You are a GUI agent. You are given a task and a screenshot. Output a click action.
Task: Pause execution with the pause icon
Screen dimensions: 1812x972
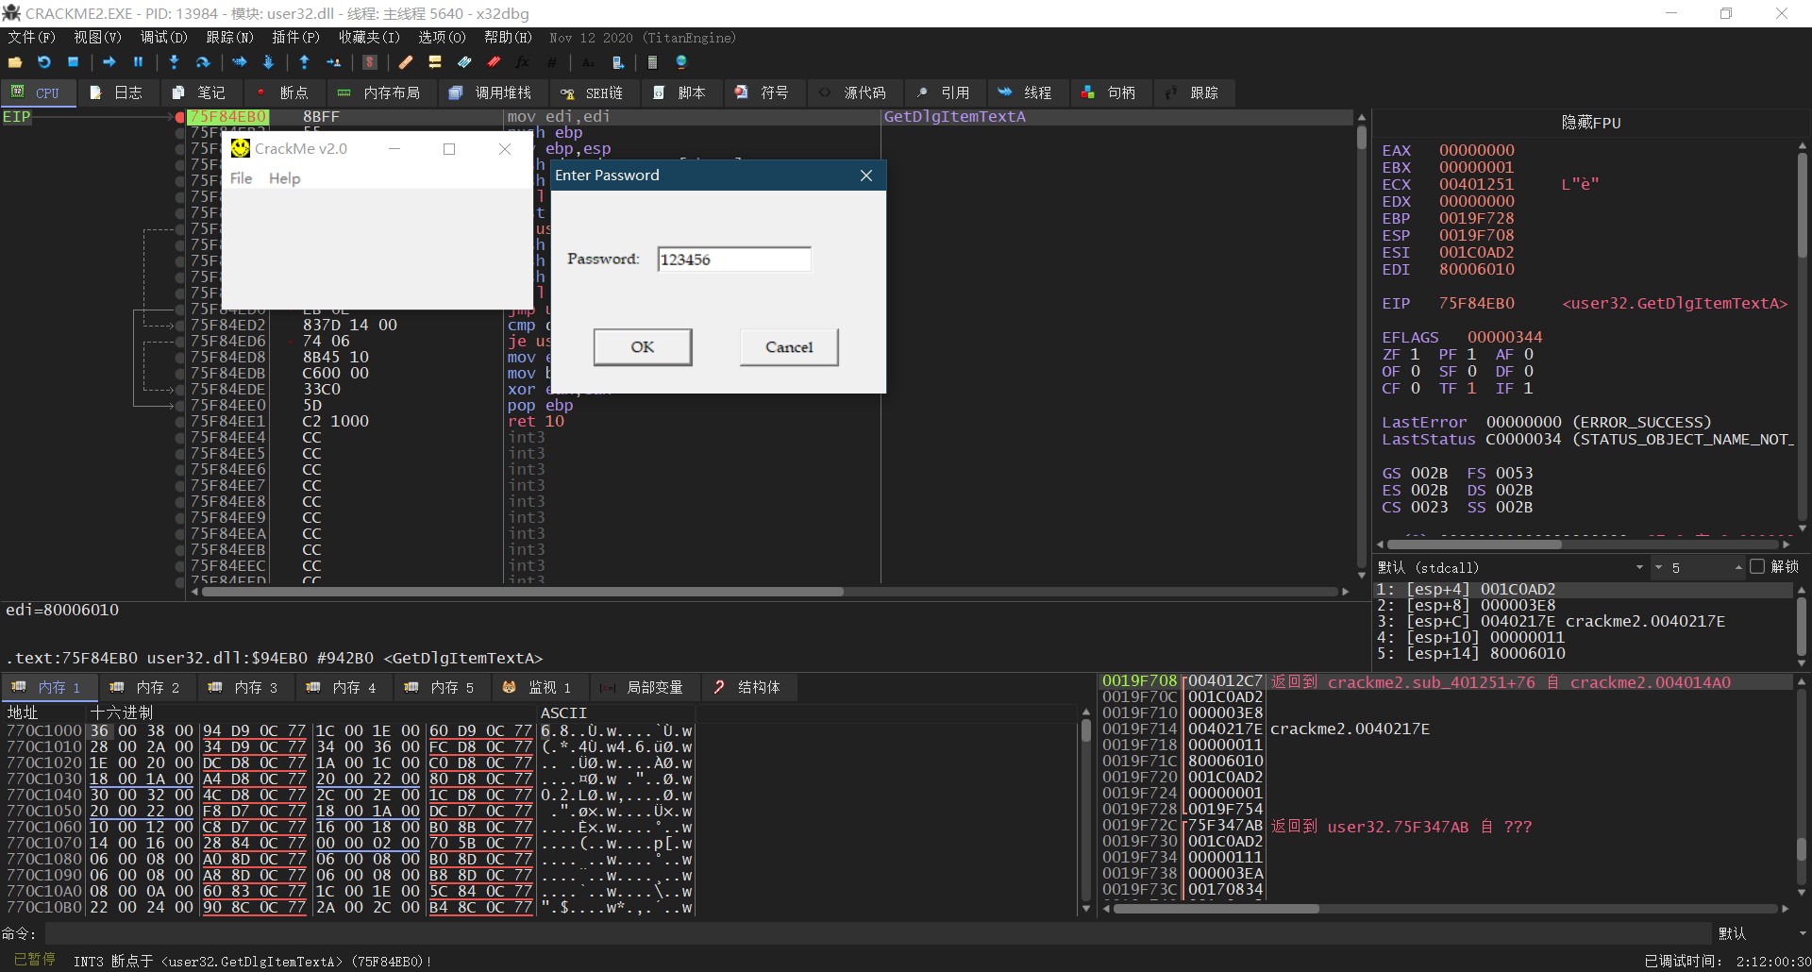(x=139, y=62)
